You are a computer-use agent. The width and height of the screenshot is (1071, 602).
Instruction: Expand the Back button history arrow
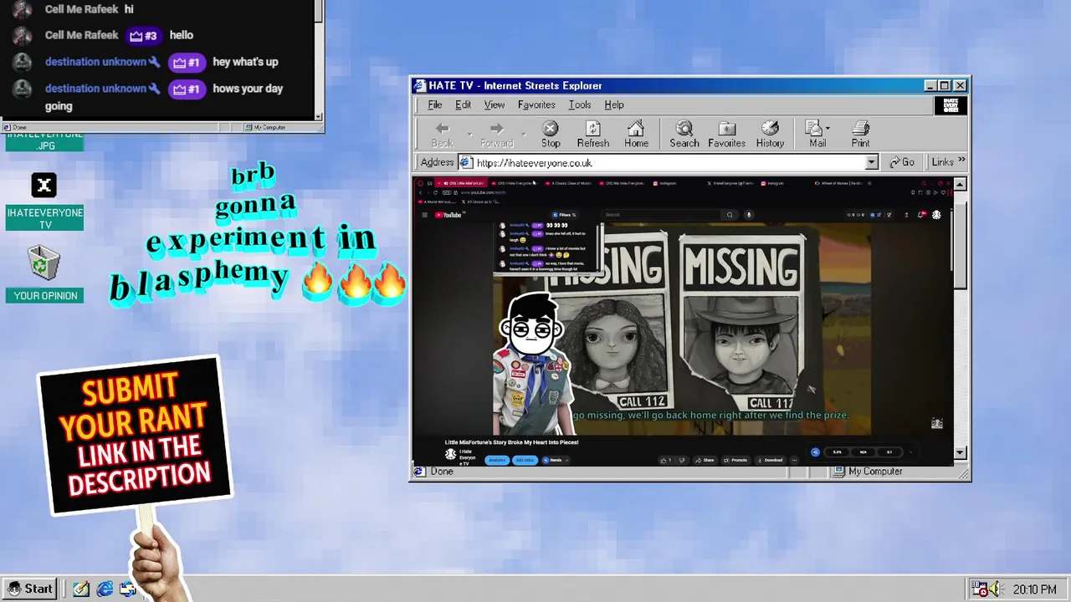pos(469,134)
